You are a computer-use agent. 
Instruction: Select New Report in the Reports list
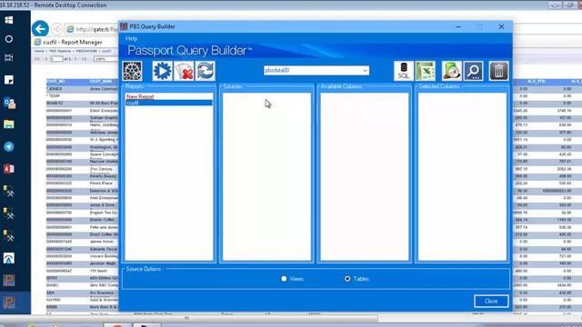[x=140, y=96]
